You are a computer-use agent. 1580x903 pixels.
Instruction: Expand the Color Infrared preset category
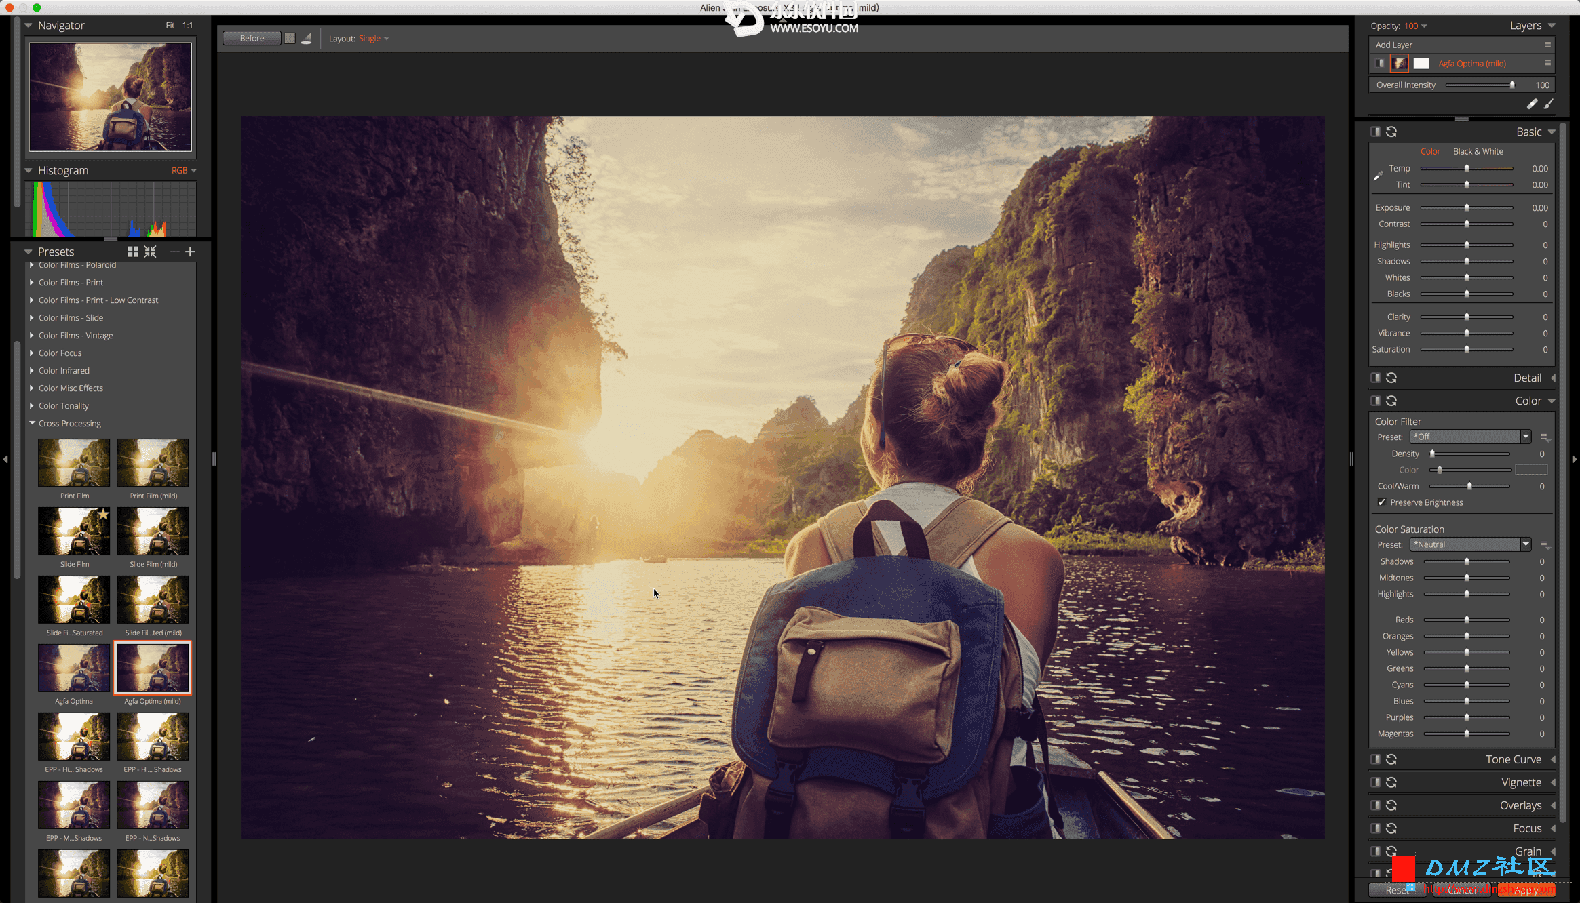pyautogui.click(x=32, y=371)
